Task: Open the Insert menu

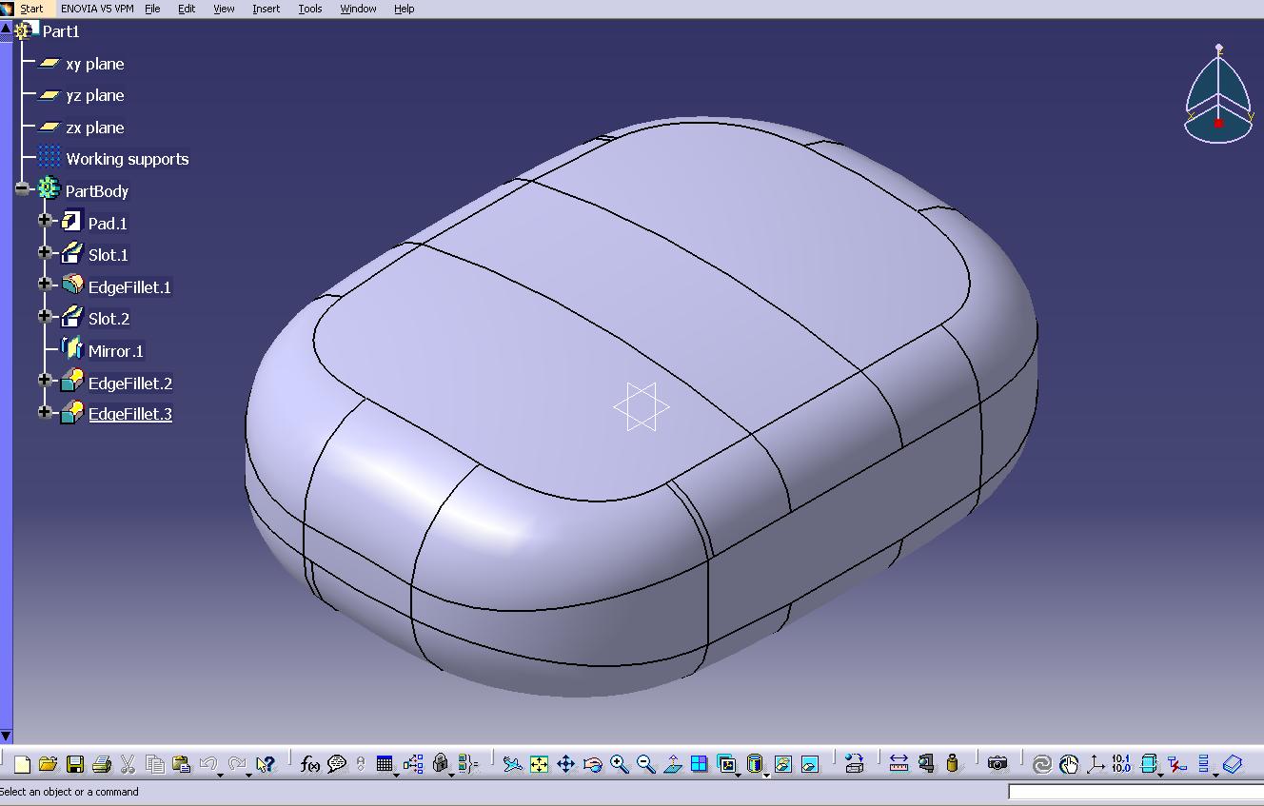Action: tap(267, 9)
